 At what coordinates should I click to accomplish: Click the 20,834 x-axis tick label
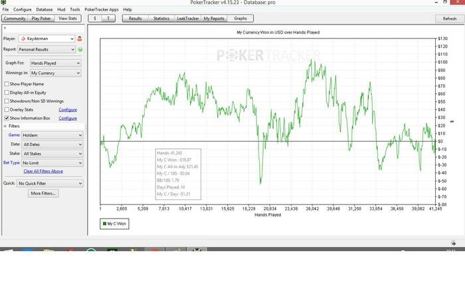[270, 209]
